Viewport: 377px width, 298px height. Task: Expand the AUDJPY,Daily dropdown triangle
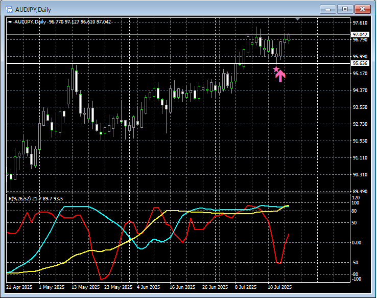tap(10, 22)
